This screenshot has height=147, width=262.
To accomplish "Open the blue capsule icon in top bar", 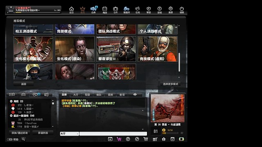I will 126,10.
